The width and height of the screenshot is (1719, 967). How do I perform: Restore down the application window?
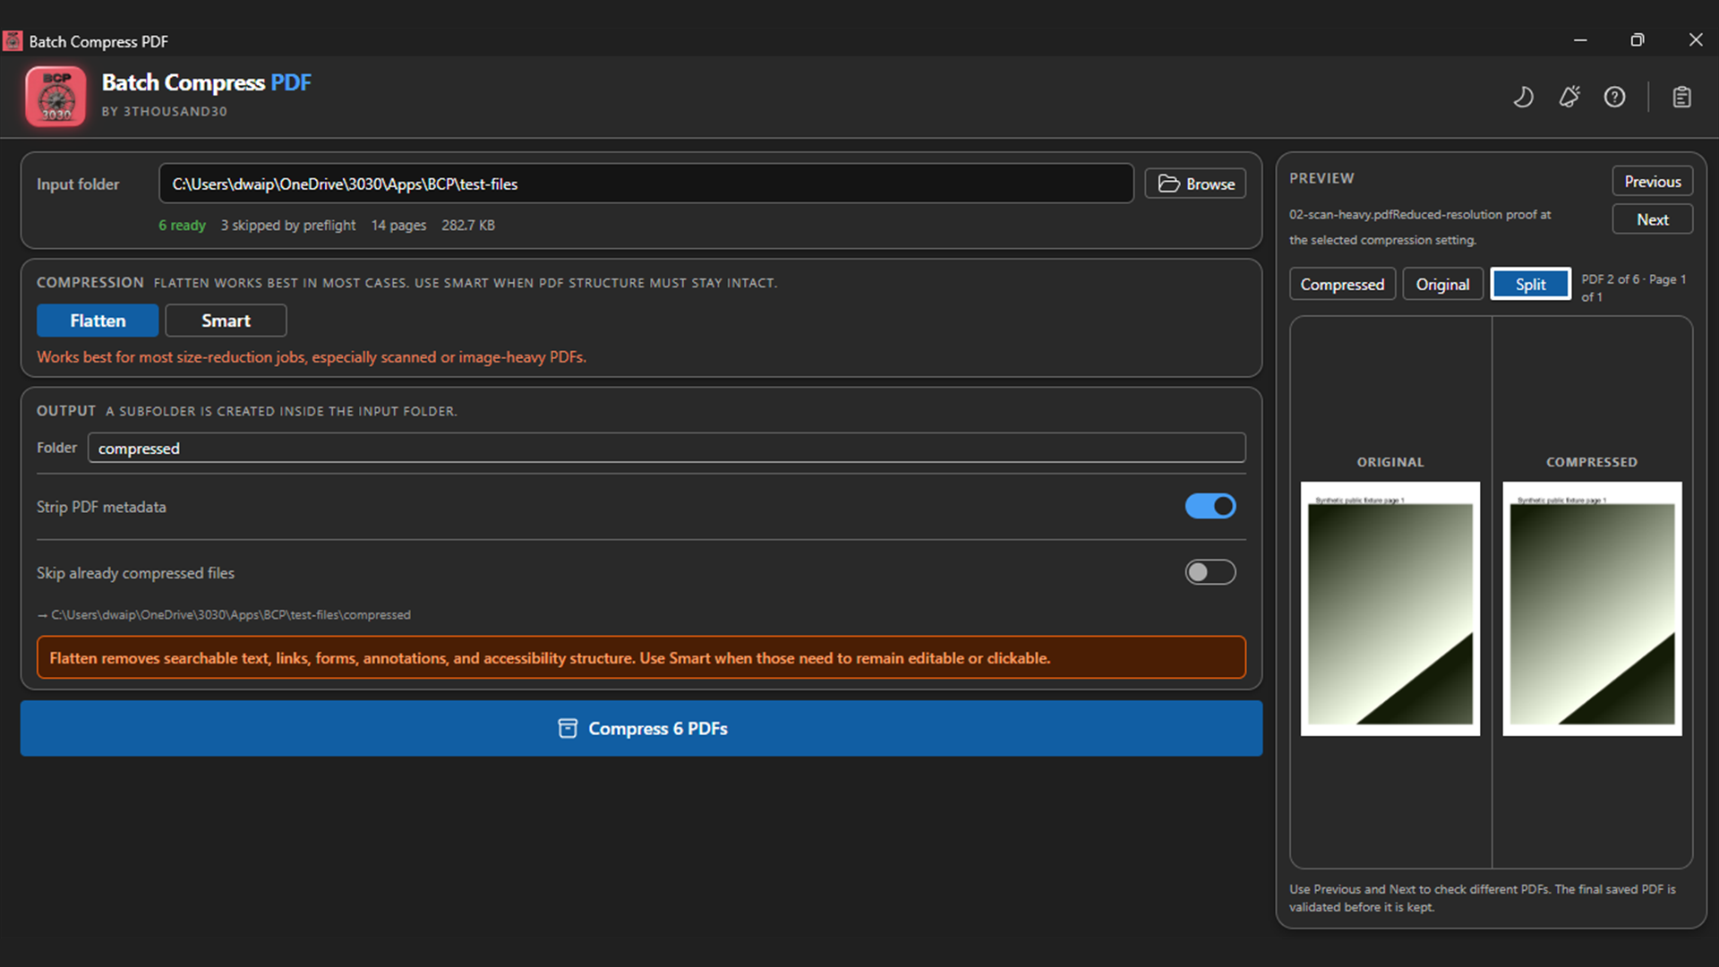[x=1638, y=40]
